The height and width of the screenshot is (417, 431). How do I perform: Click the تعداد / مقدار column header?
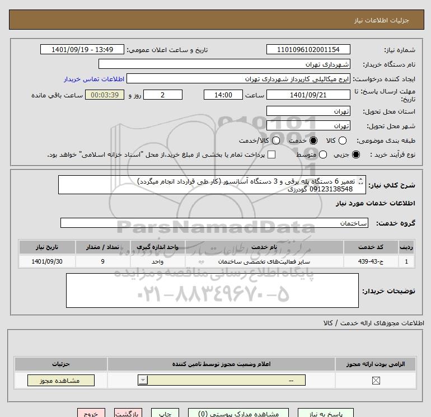coord(102,247)
